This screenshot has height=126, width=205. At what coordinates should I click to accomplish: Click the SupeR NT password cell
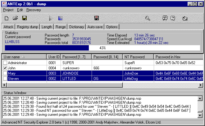click(x=138, y=63)
